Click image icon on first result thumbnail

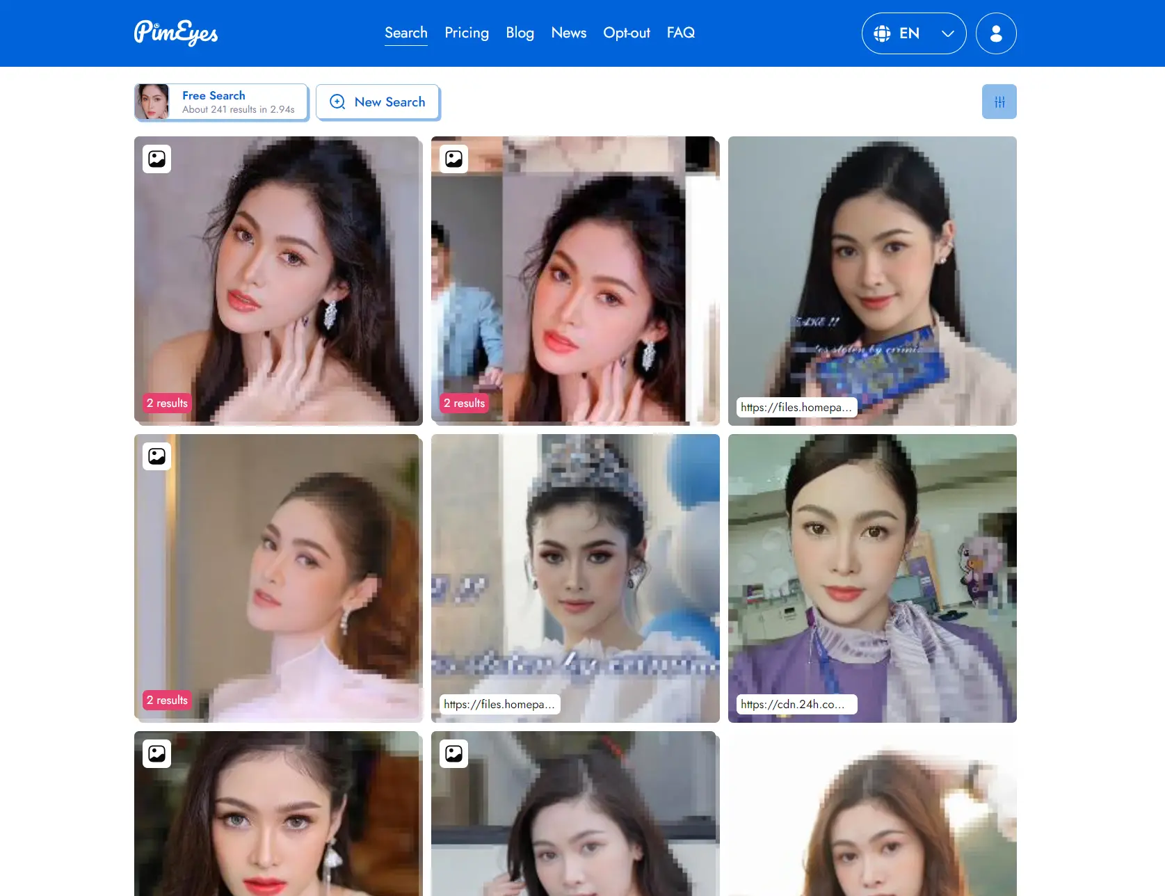(x=157, y=159)
